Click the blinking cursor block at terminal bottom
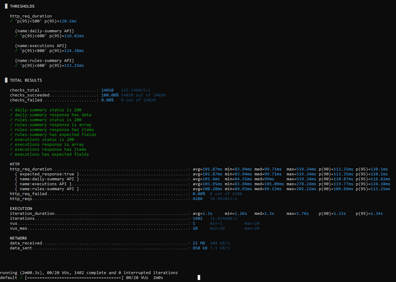The height and width of the screenshot is (282, 396). click(x=199, y=277)
